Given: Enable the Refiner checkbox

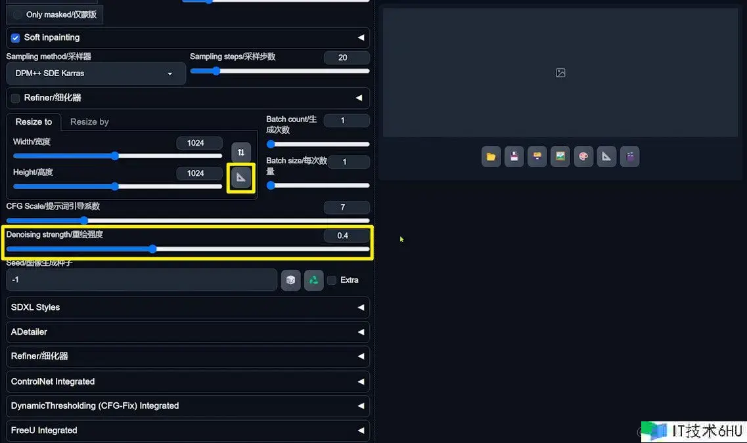Looking at the screenshot, I should click(15, 98).
